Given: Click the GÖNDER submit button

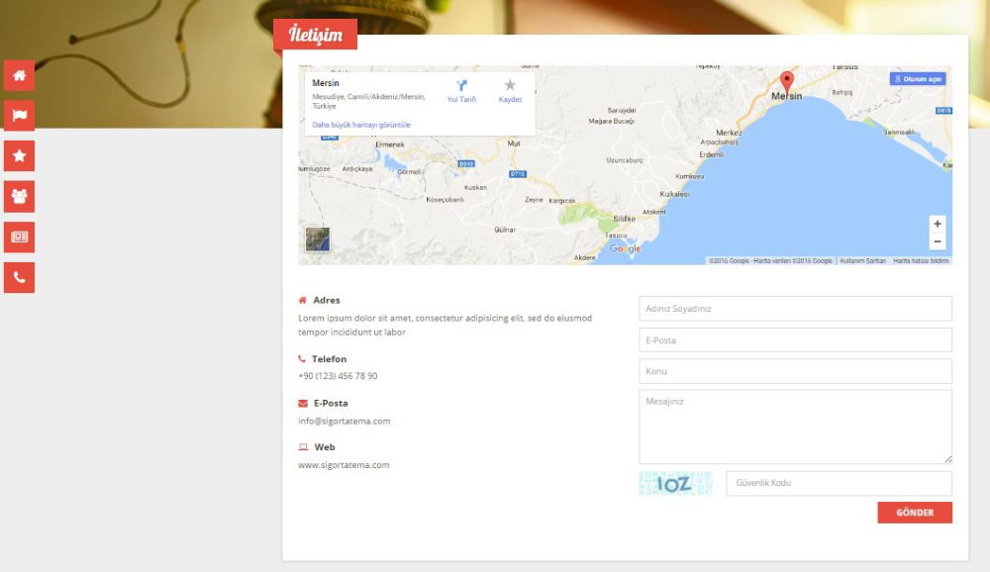Looking at the screenshot, I should [915, 513].
